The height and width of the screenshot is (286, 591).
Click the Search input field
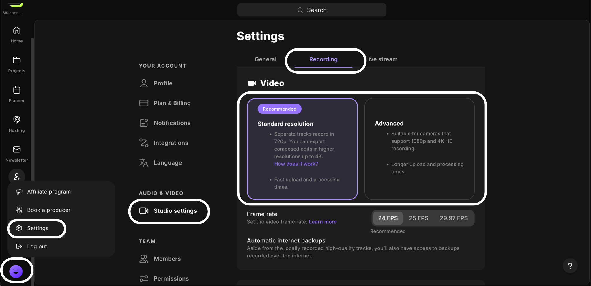(312, 10)
